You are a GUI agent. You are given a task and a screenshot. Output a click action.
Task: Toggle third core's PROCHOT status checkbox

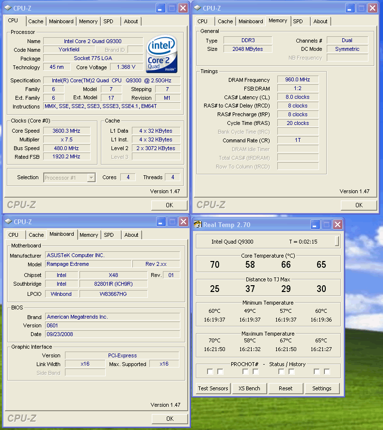pyautogui.click(x=281, y=371)
